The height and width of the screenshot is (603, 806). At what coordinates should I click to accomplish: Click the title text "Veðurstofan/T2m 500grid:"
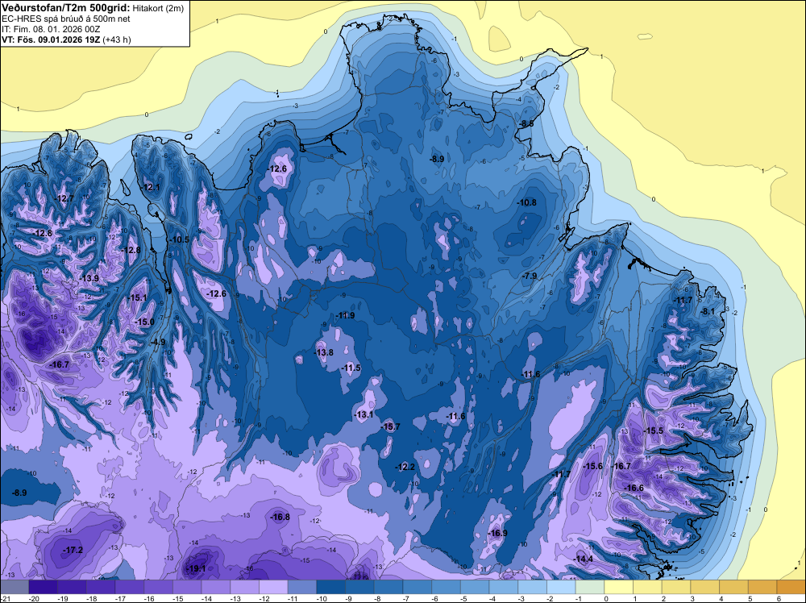(x=66, y=8)
